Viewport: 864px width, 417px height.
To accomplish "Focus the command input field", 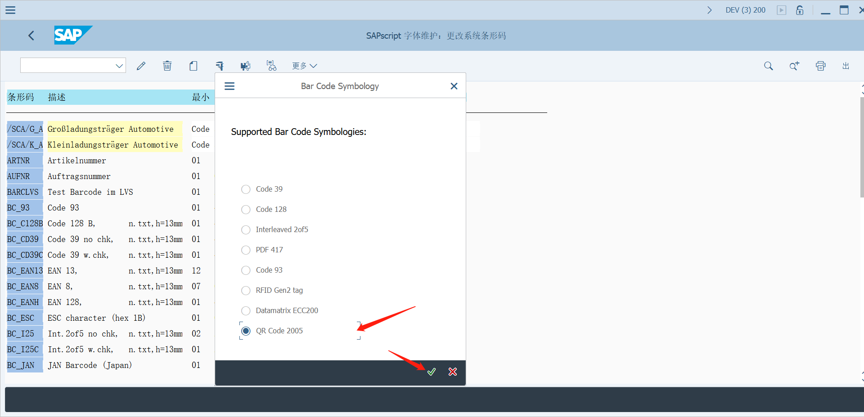I will tap(67, 66).
